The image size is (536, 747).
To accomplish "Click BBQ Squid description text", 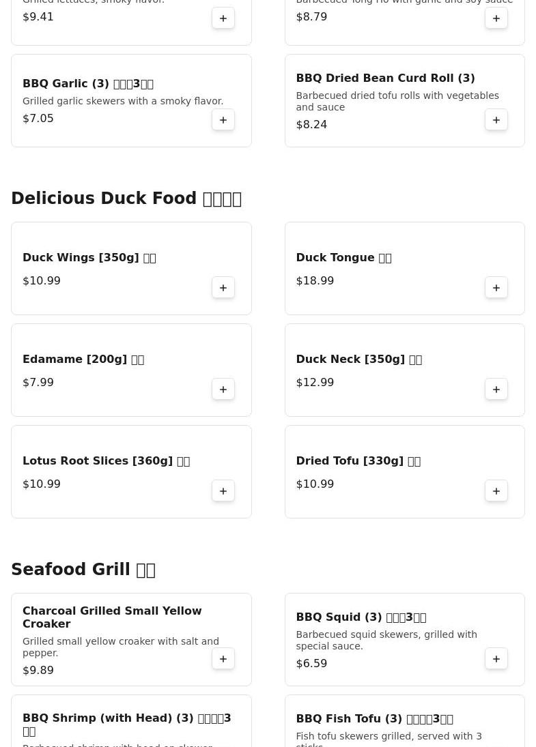I will [x=386, y=640].
